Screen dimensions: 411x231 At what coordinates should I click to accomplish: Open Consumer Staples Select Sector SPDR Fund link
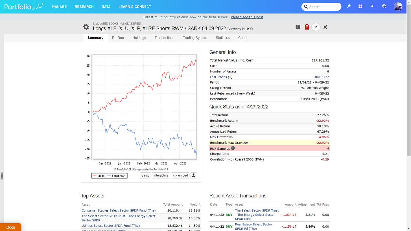pyautogui.click(x=119, y=210)
